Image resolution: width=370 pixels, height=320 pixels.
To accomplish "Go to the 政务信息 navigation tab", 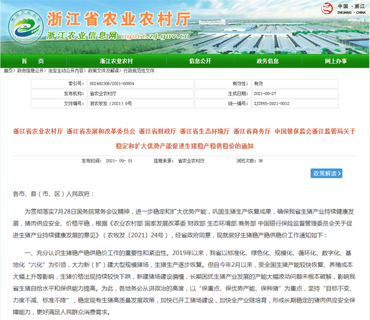I will (268, 61).
